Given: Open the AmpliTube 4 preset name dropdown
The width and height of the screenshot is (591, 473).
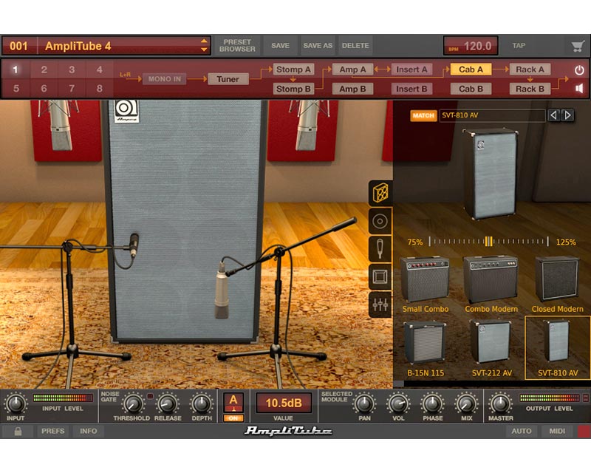Looking at the screenshot, I should (x=123, y=46).
